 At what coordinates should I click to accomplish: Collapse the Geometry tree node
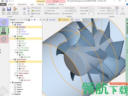pyautogui.click(x=10, y=82)
